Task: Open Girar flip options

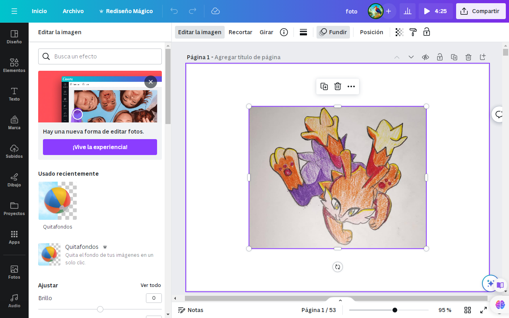Action: [x=266, y=32]
